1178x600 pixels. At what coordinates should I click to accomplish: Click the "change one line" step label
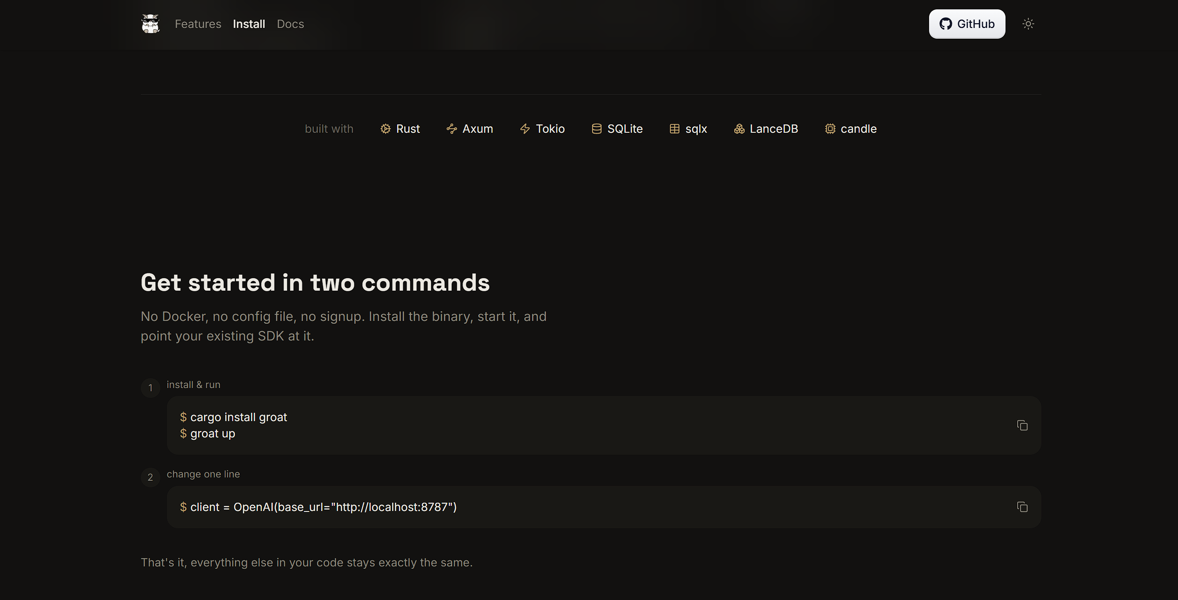(x=203, y=474)
